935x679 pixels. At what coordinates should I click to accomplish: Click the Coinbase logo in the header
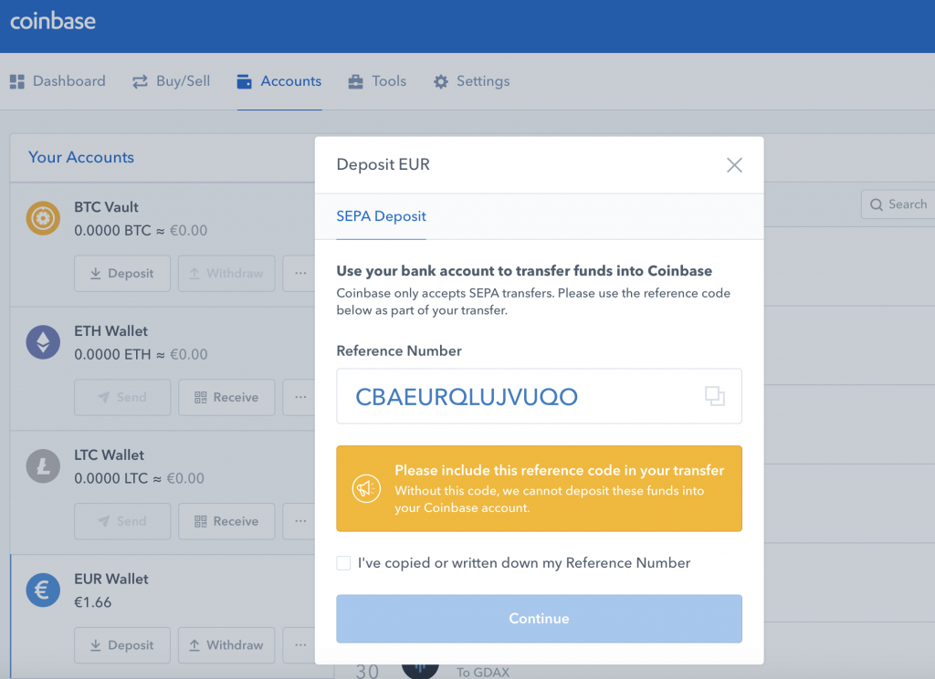(x=53, y=21)
